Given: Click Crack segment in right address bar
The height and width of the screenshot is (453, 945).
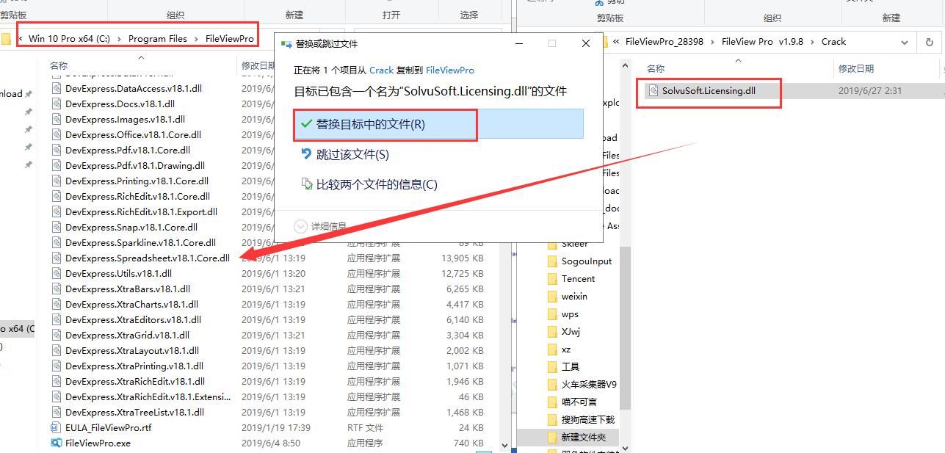Looking at the screenshot, I should pos(833,42).
